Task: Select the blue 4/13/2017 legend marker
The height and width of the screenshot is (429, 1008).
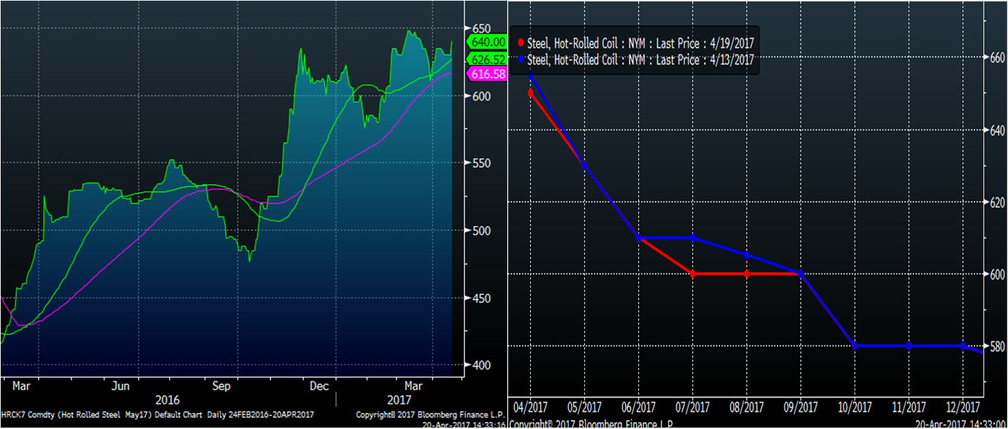Action: 520,60
